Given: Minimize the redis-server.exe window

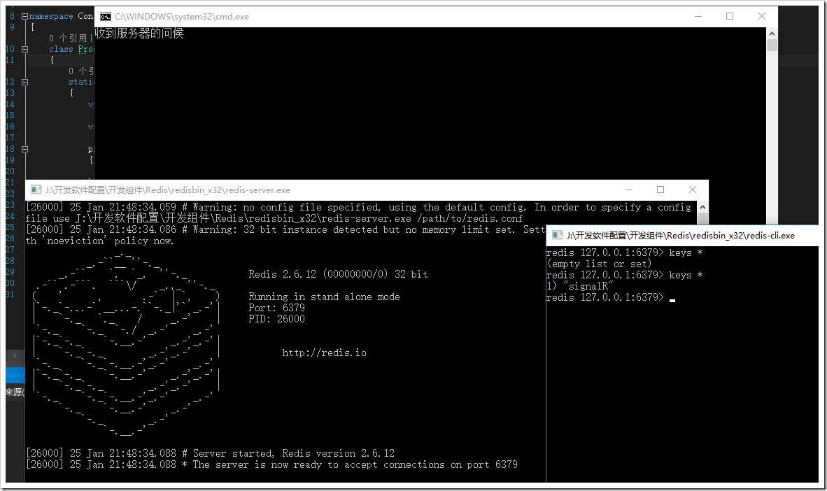Looking at the screenshot, I should (x=629, y=190).
